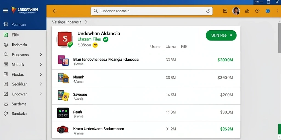Open the user profile avatar
Viewport: 281px width, 140px height.
[x=236, y=11]
